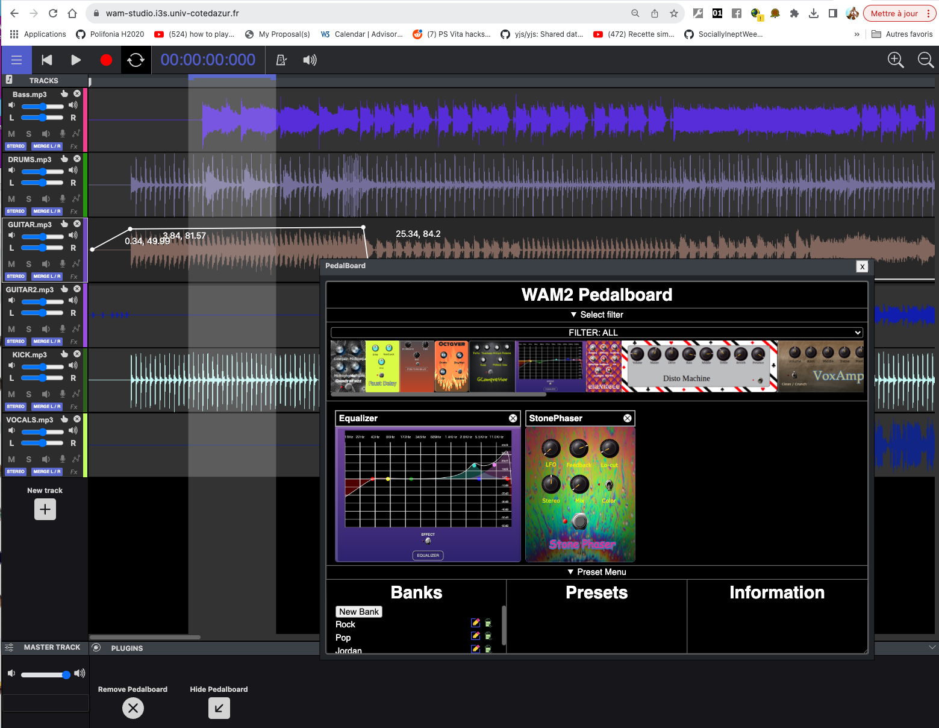
Task: Open automation curve icon on GUITAR.mp3
Action: (x=76, y=264)
